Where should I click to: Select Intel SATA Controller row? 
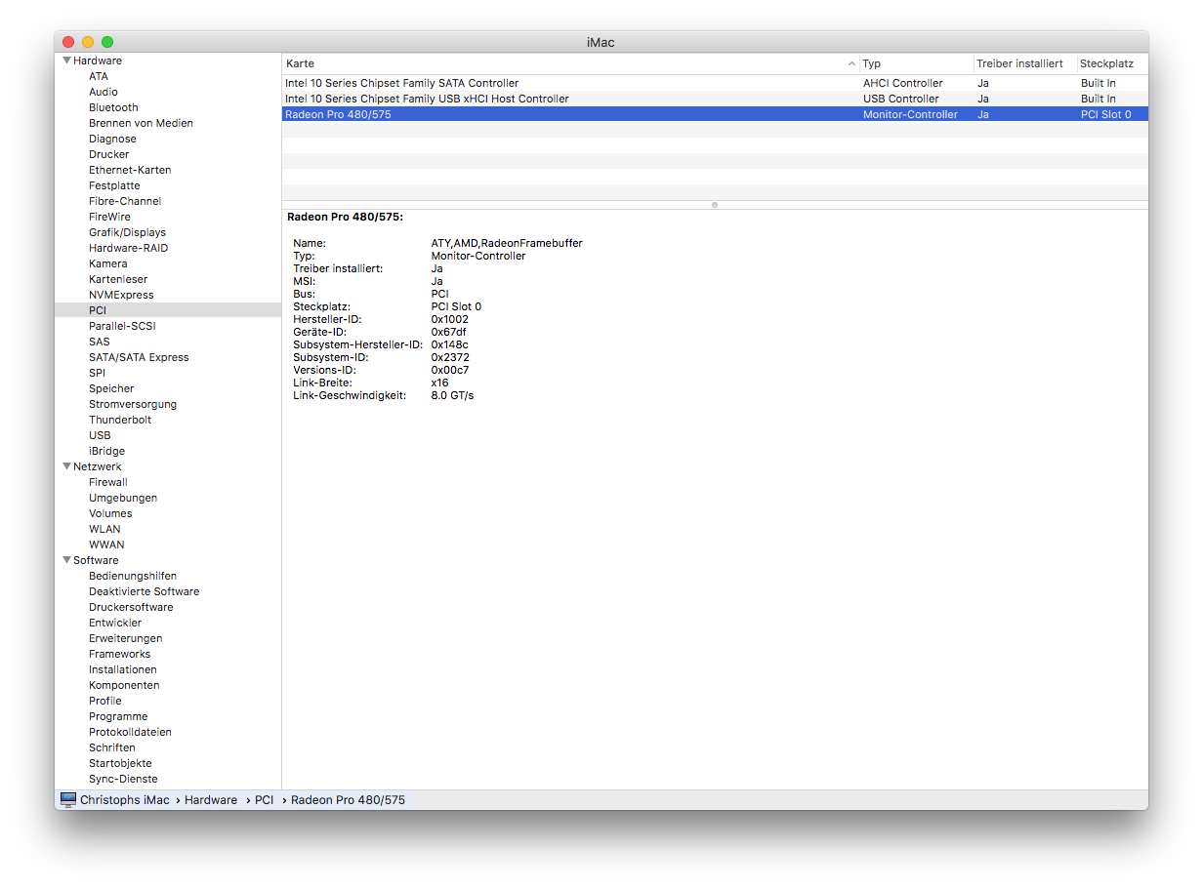pos(715,83)
